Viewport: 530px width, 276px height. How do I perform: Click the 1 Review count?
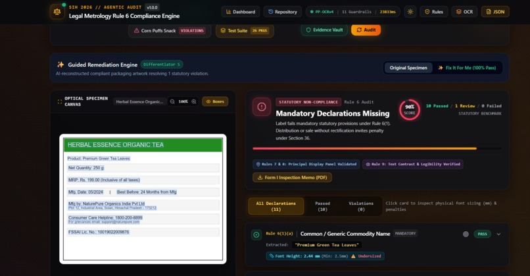(x=465, y=106)
